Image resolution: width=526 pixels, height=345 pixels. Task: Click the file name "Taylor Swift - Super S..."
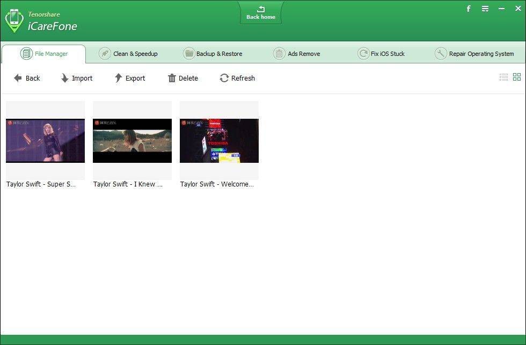pyautogui.click(x=41, y=184)
